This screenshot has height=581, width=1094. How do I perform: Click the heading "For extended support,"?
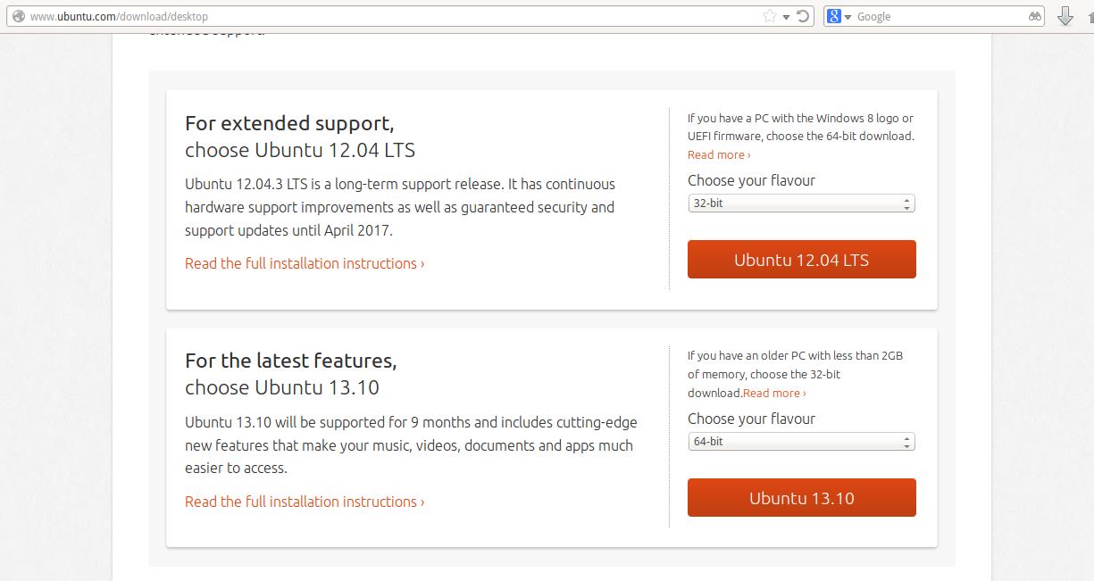coord(289,123)
